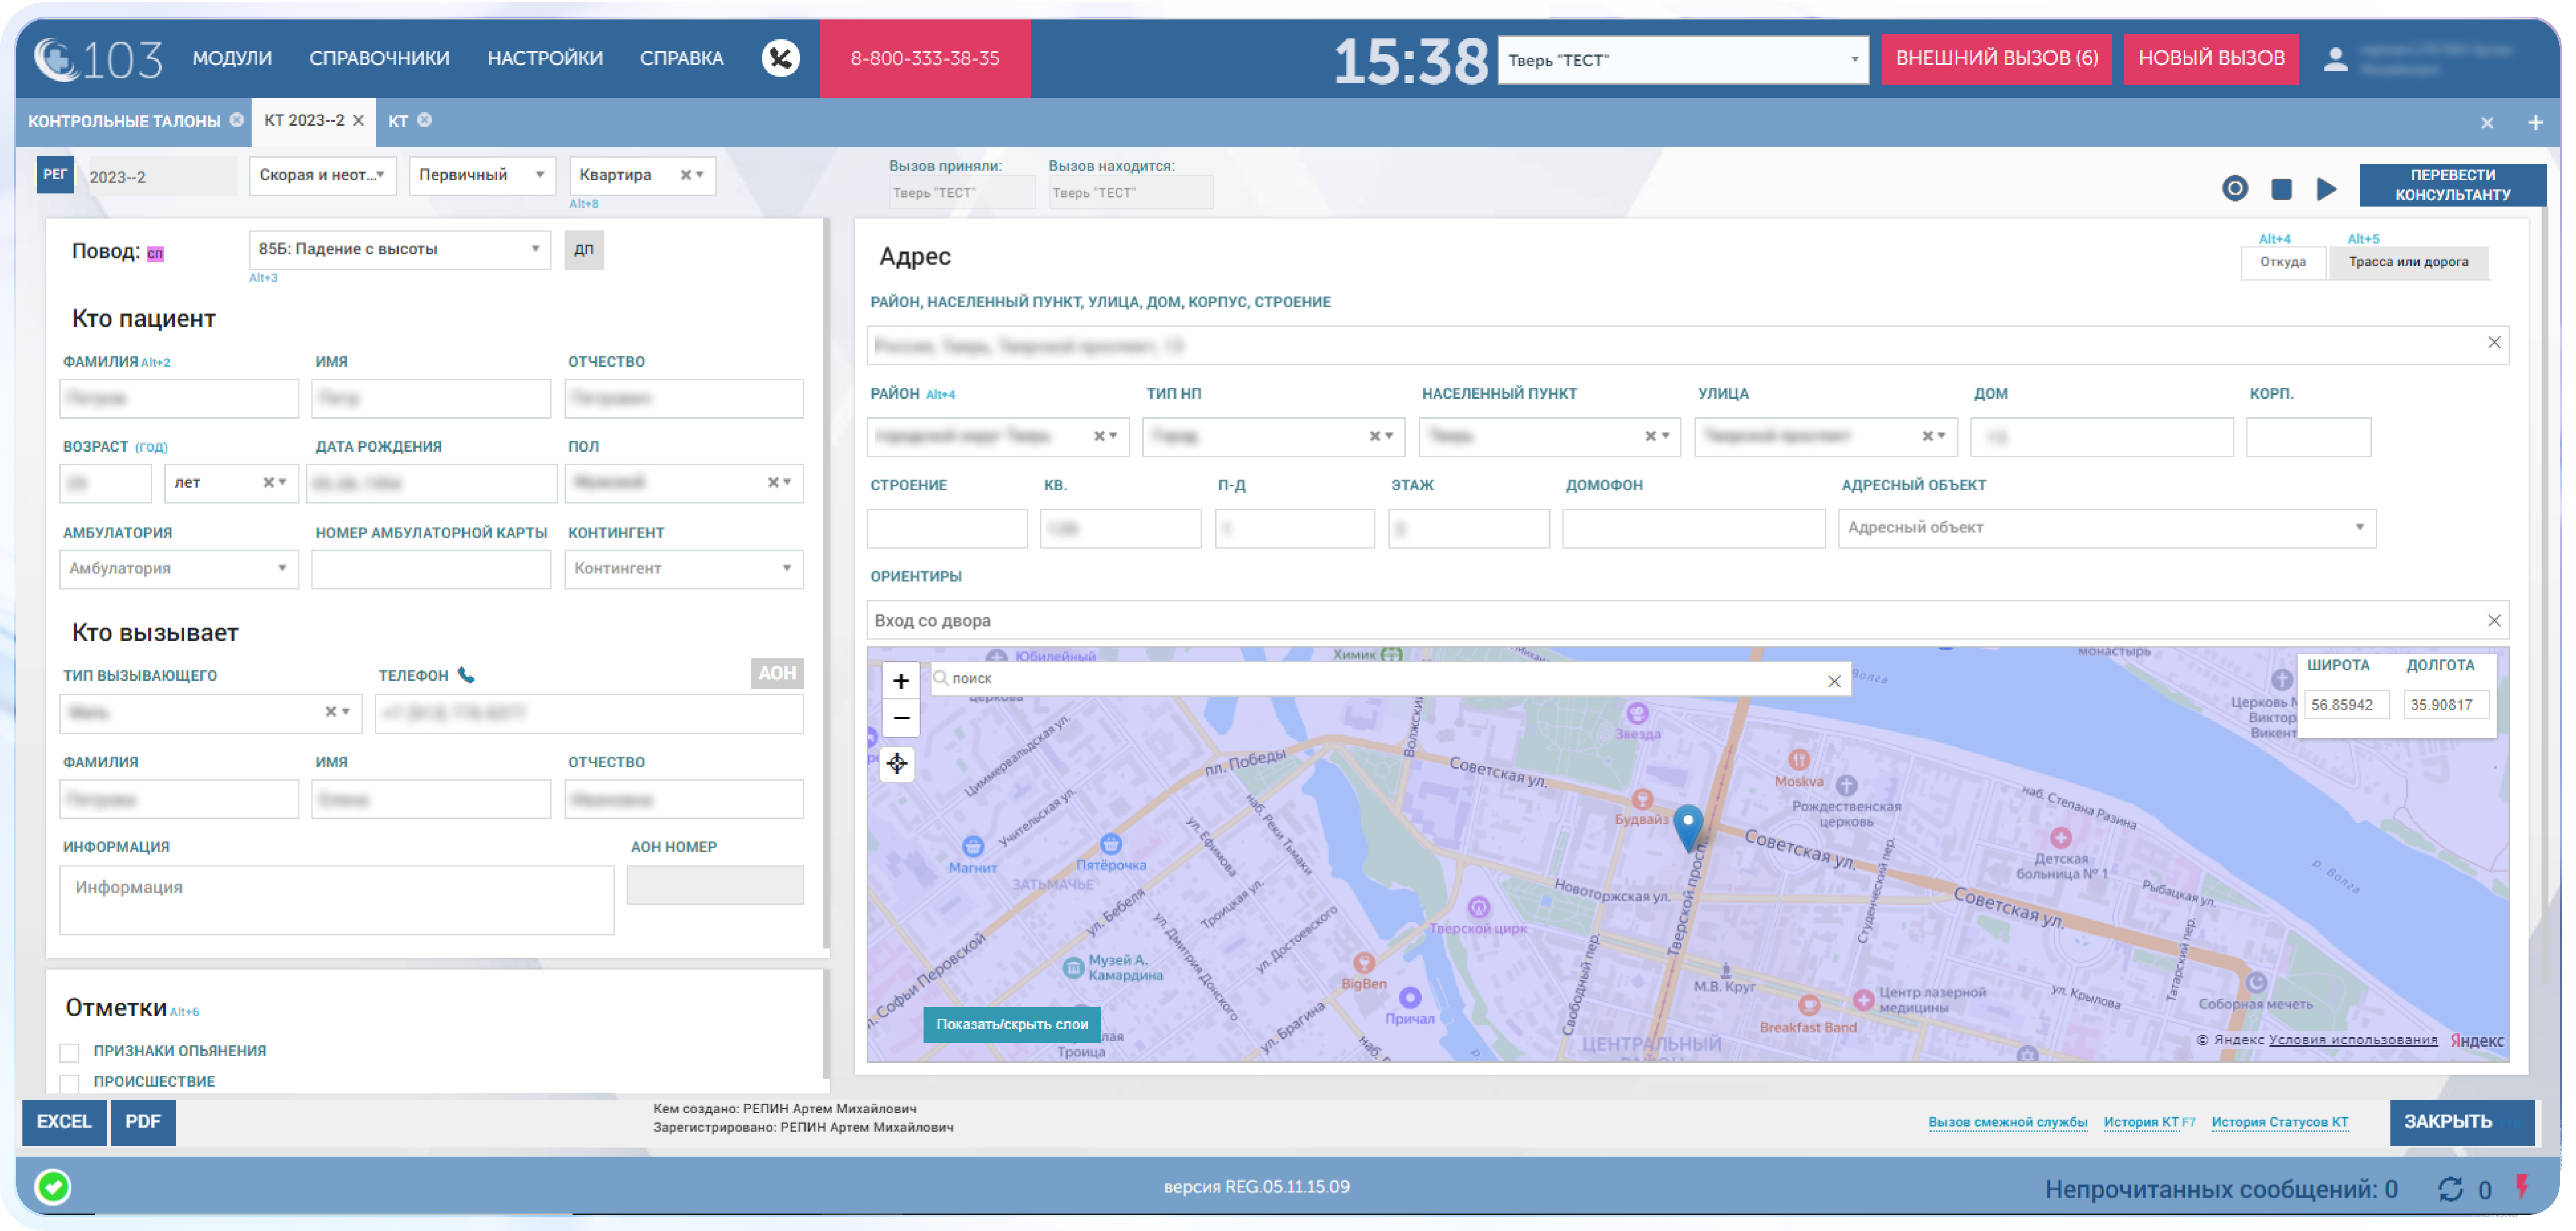Open the МОДУЛИ menu
The image size is (2576, 1231).
[232, 58]
